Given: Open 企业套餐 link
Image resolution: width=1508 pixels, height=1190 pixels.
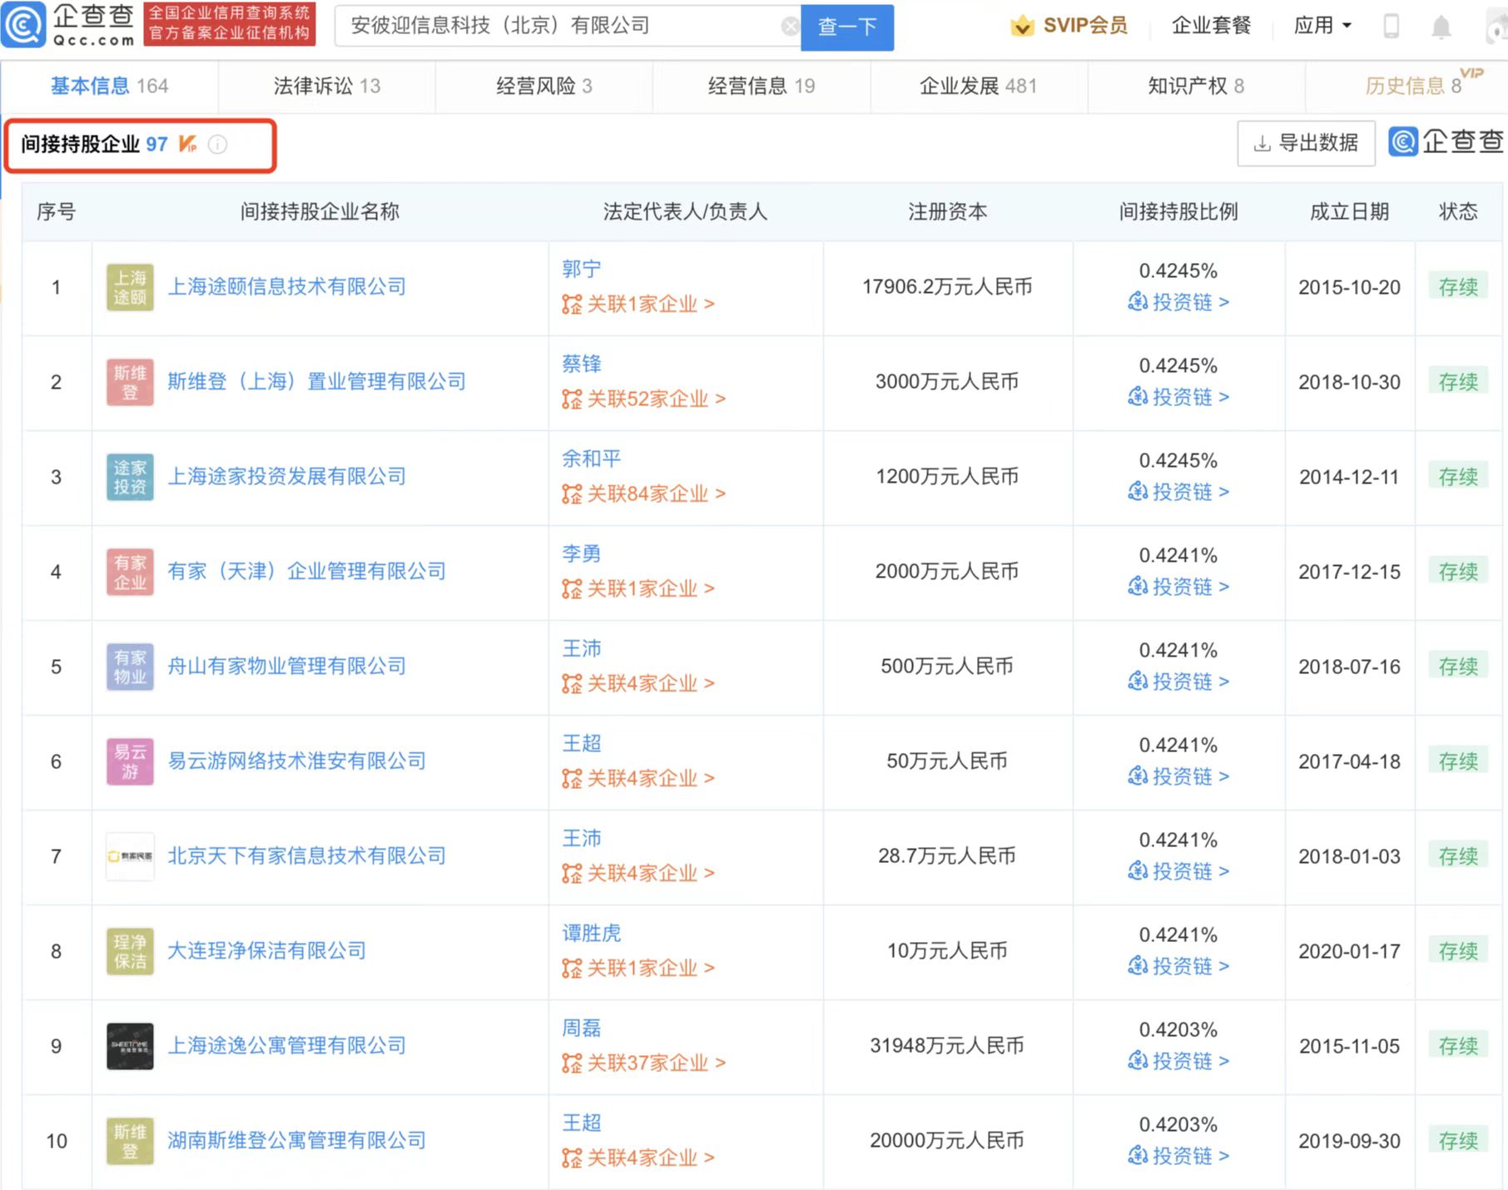Looking at the screenshot, I should (x=1211, y=26).
